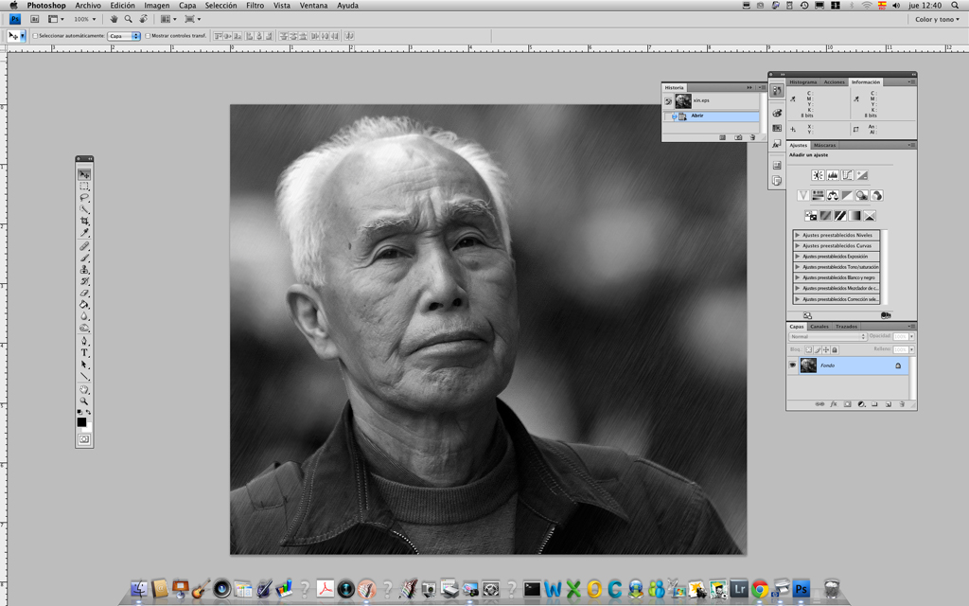Click the xin.eps snapshot thumbnail in Historia
The width and height of the screenshot is (969, 606).
click(683, 100)
